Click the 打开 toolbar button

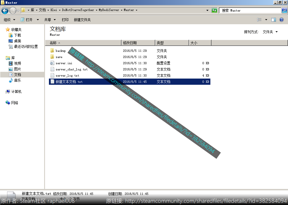click(27, 20)
